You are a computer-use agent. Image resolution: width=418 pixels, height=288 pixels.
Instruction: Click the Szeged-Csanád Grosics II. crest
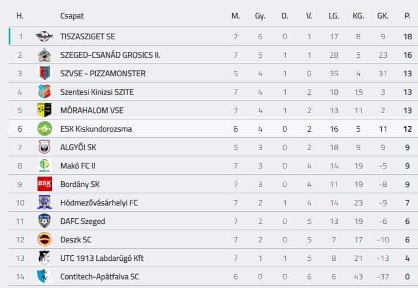click(44, 55)
